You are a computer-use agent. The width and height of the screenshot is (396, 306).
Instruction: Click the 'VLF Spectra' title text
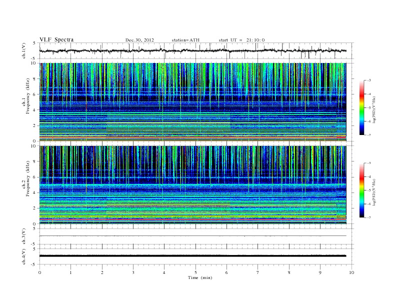point(56,39)
